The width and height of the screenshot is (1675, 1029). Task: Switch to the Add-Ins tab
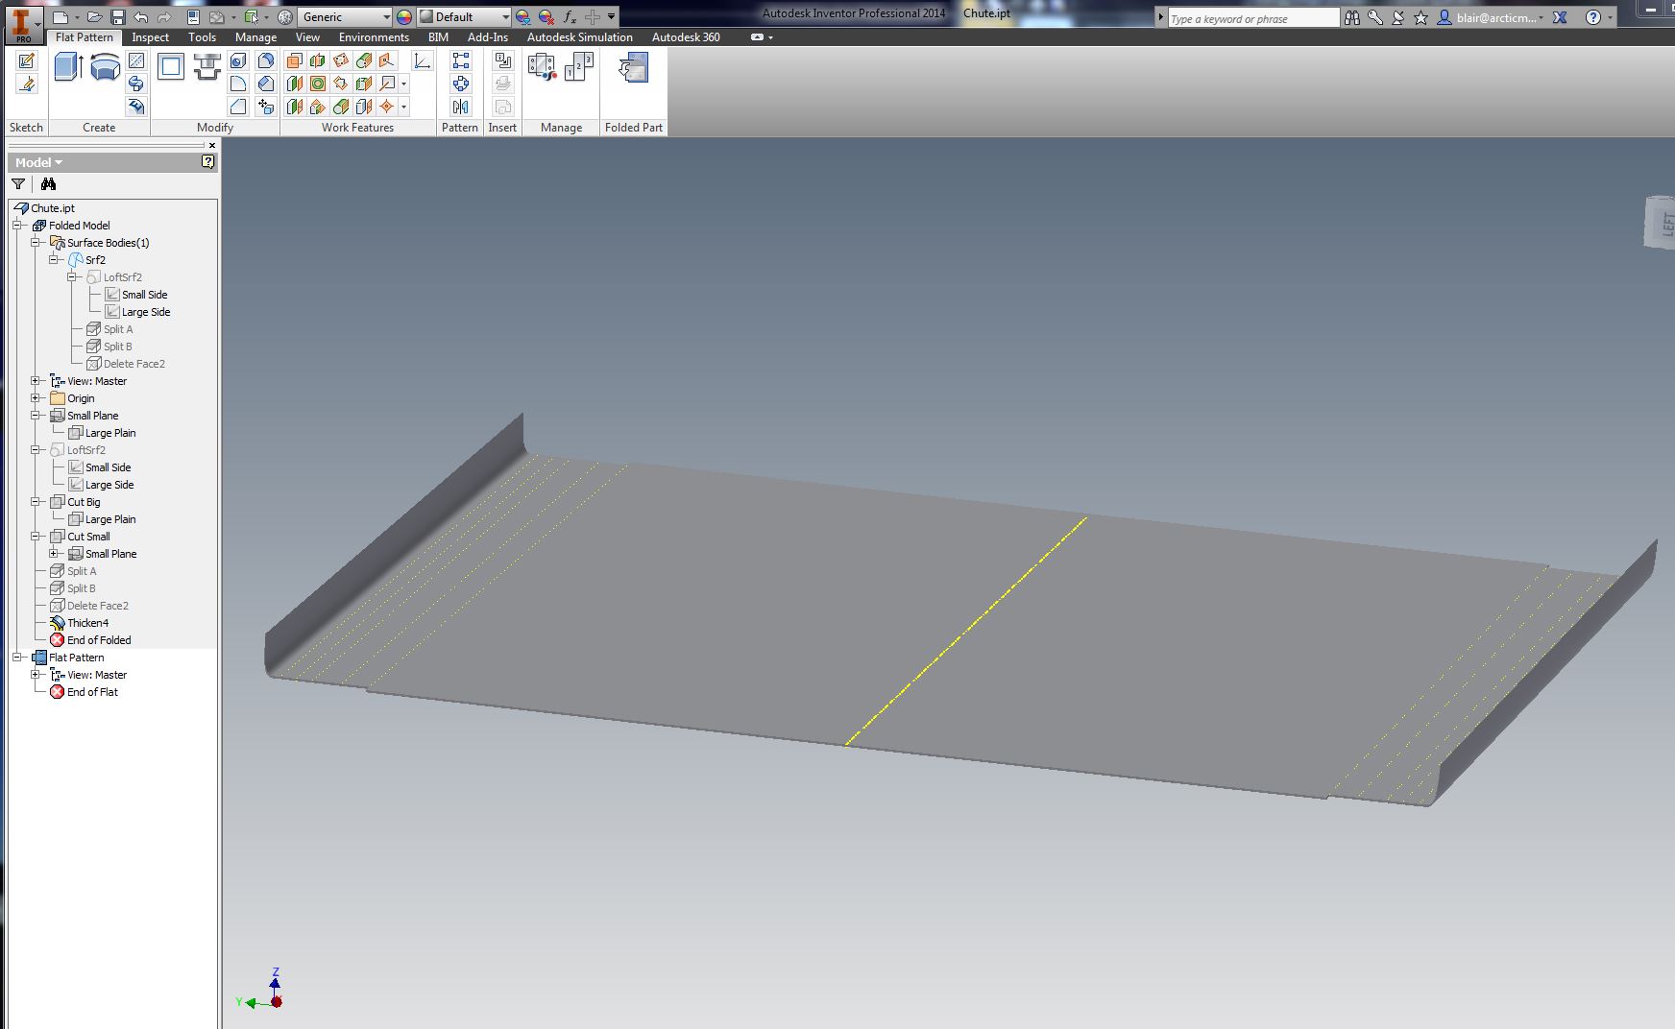tap(488, 37)
